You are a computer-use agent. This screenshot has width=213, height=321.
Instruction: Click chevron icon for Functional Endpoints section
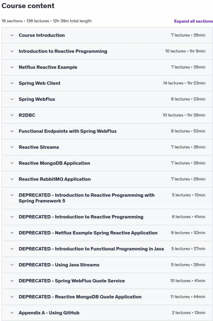tap(12, 131)
